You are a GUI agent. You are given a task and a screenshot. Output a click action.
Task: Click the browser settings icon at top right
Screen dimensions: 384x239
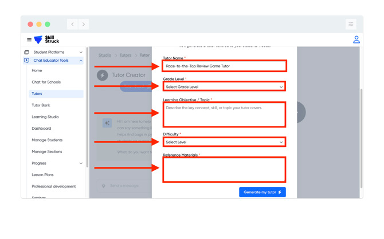351,25
